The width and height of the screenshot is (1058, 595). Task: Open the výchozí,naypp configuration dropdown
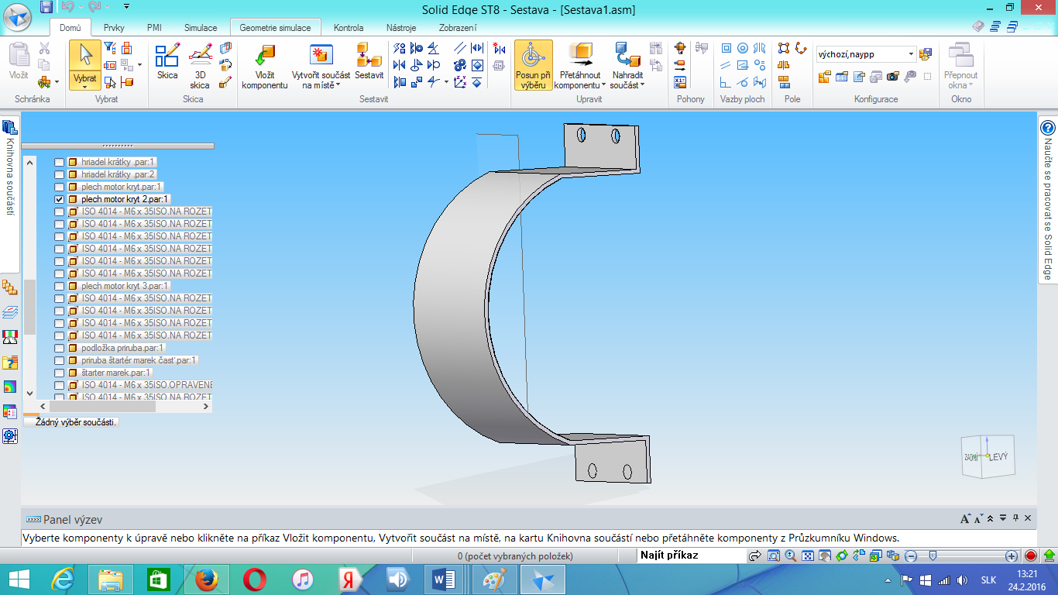(x=911, y=54)
